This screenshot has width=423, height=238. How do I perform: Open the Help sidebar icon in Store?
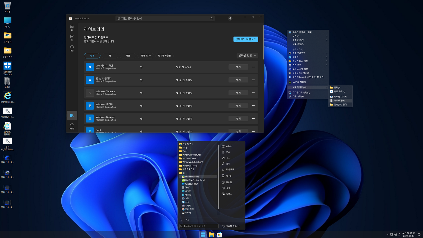click(x=72, y=126)
